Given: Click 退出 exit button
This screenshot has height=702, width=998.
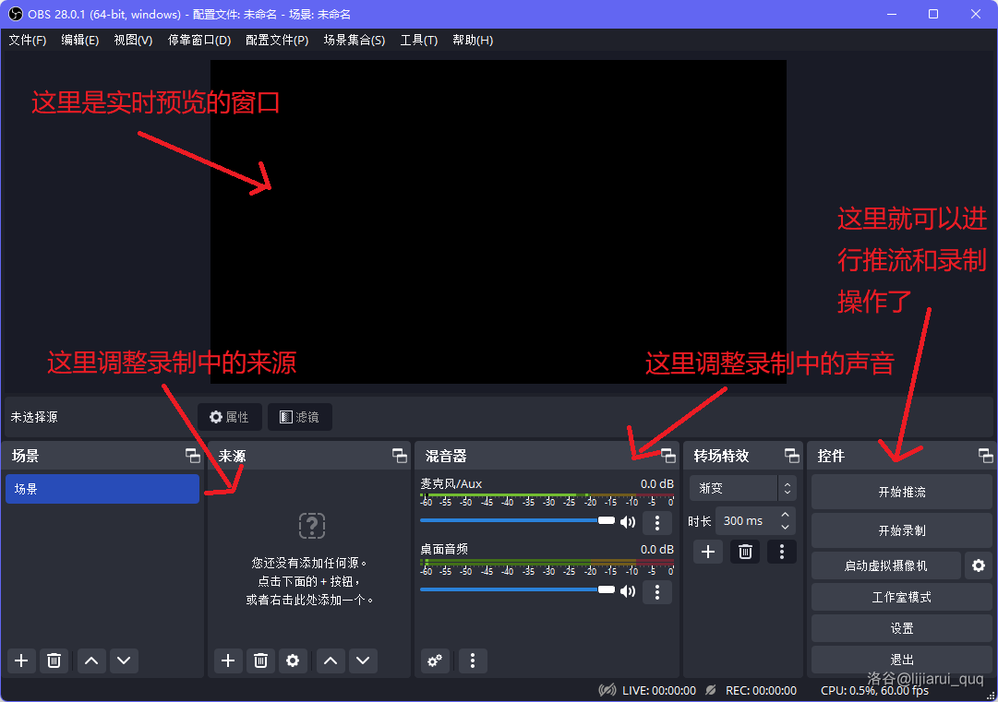Looking at the screenshot, I should pos(901,660).
